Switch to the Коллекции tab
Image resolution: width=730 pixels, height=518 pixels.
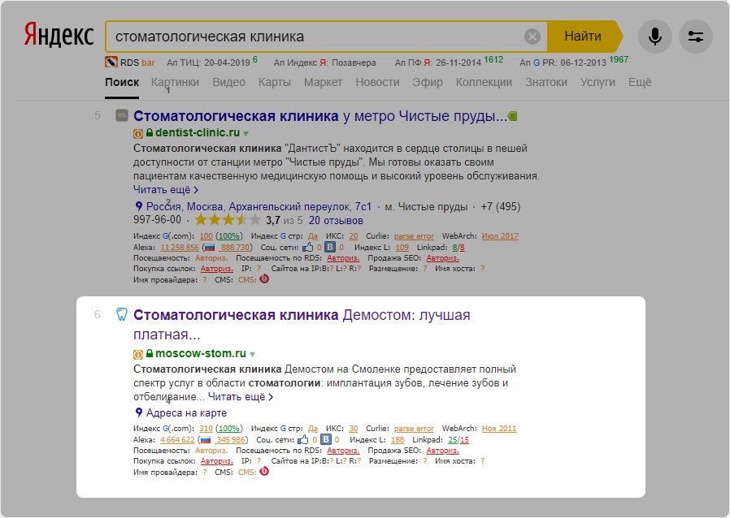[484, 82]
